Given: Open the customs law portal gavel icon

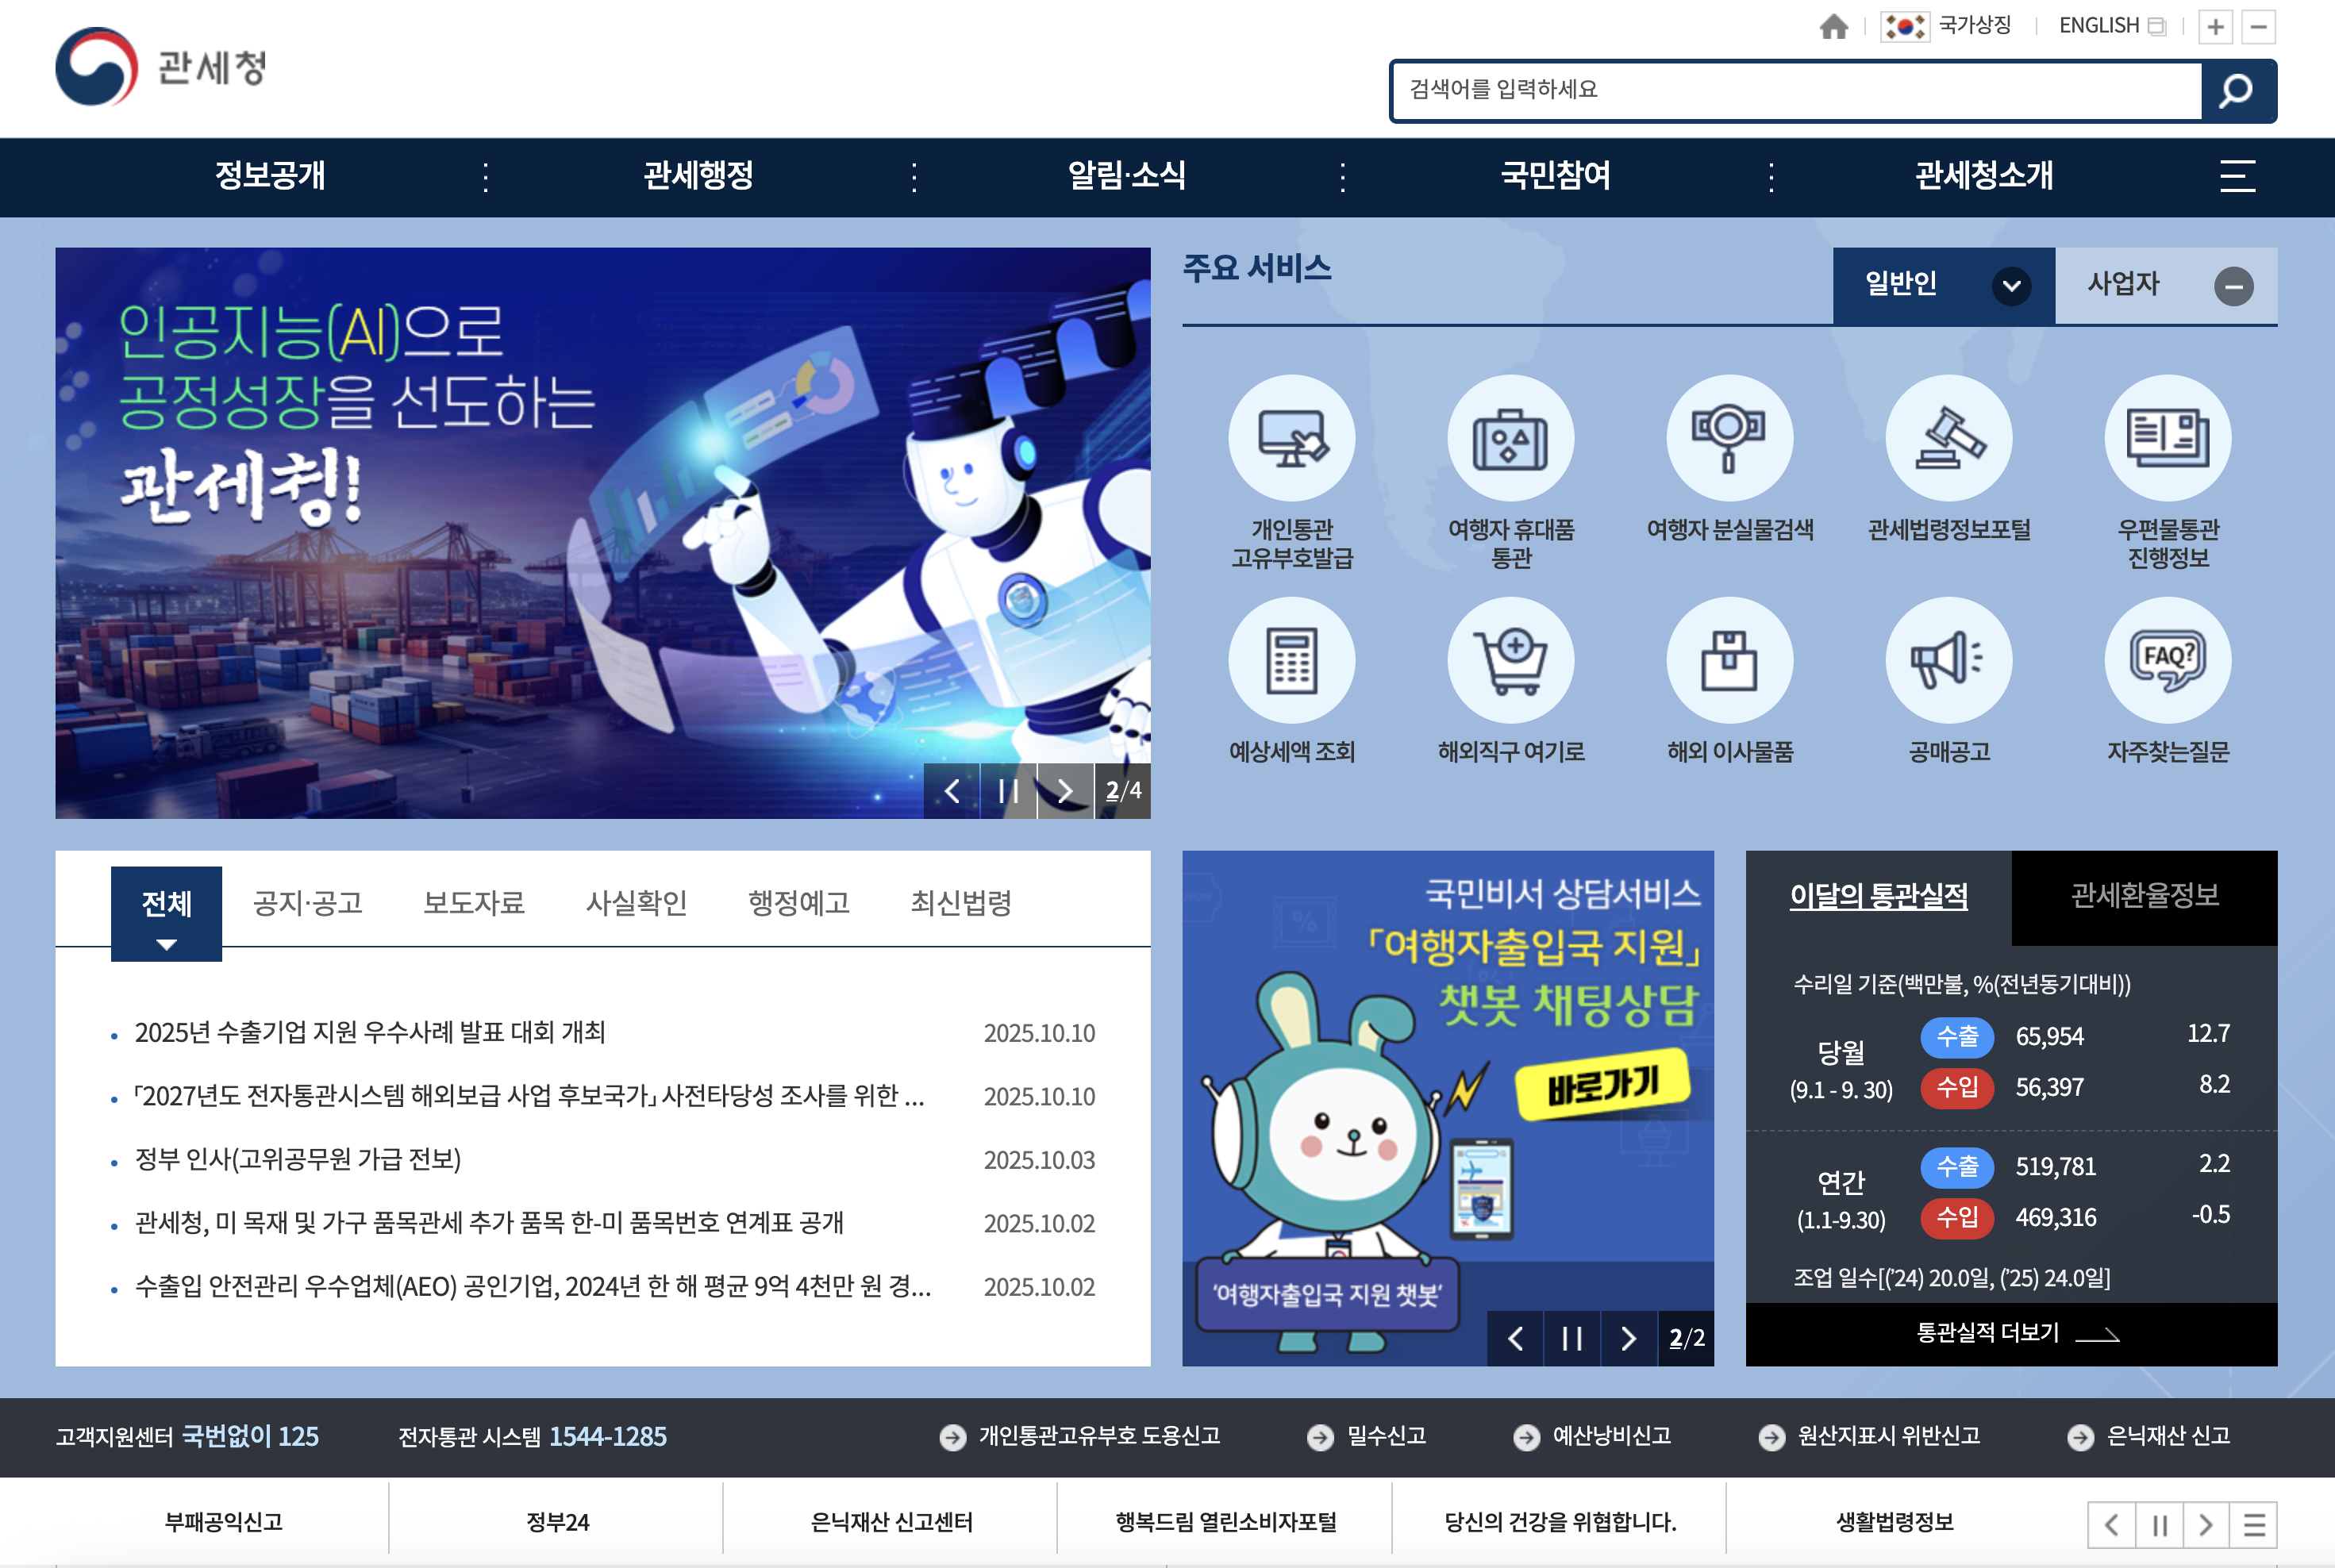Looking at the screenshot, I should [x=1948, y=438].
